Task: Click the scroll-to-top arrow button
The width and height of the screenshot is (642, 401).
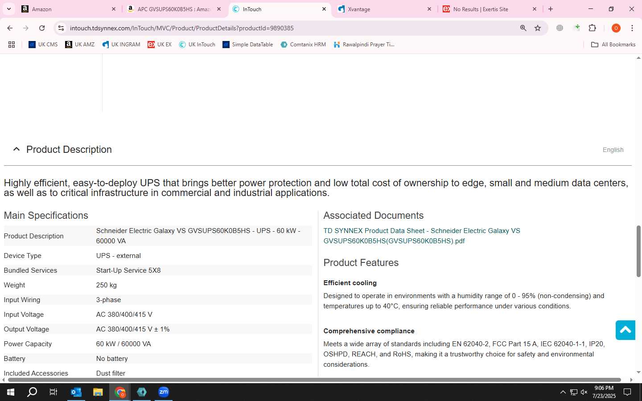Action: coord(625,330)
